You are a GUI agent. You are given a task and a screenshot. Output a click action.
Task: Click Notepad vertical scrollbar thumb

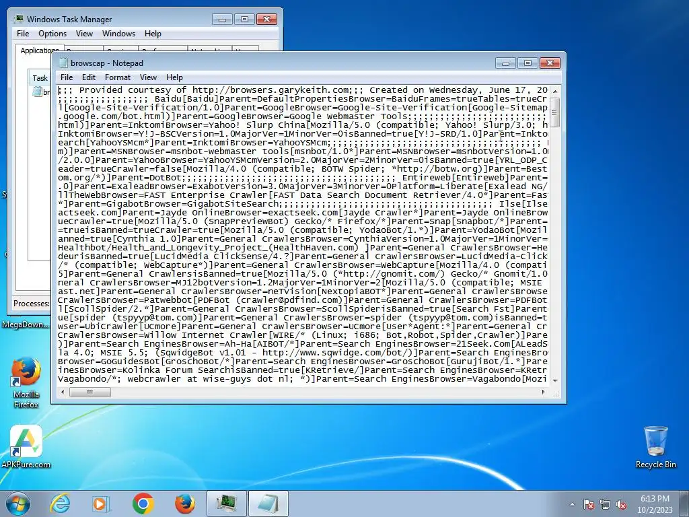point(554,112)
